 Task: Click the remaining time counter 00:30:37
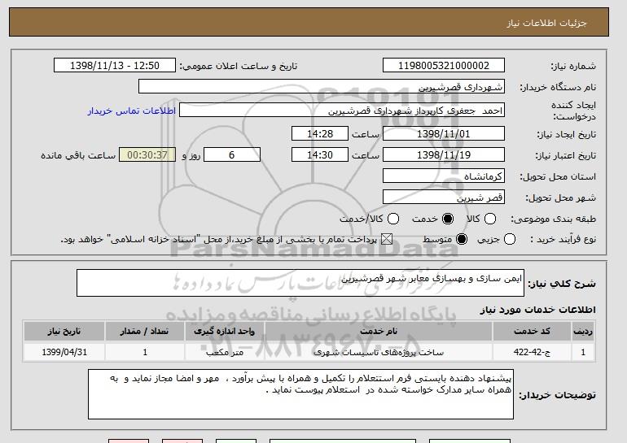(x=147, y=155)
